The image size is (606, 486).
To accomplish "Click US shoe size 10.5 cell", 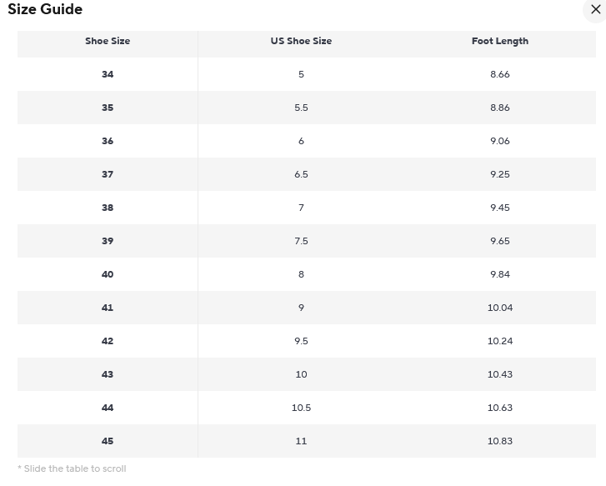I will (301, 408).
